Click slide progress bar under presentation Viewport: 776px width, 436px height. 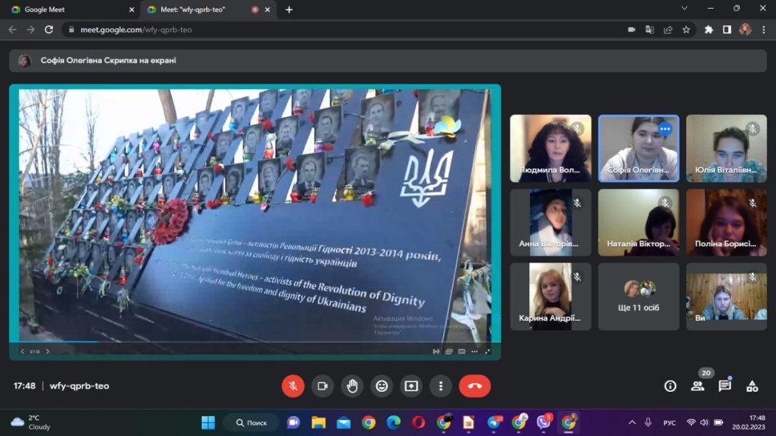(x=255, y=342)
